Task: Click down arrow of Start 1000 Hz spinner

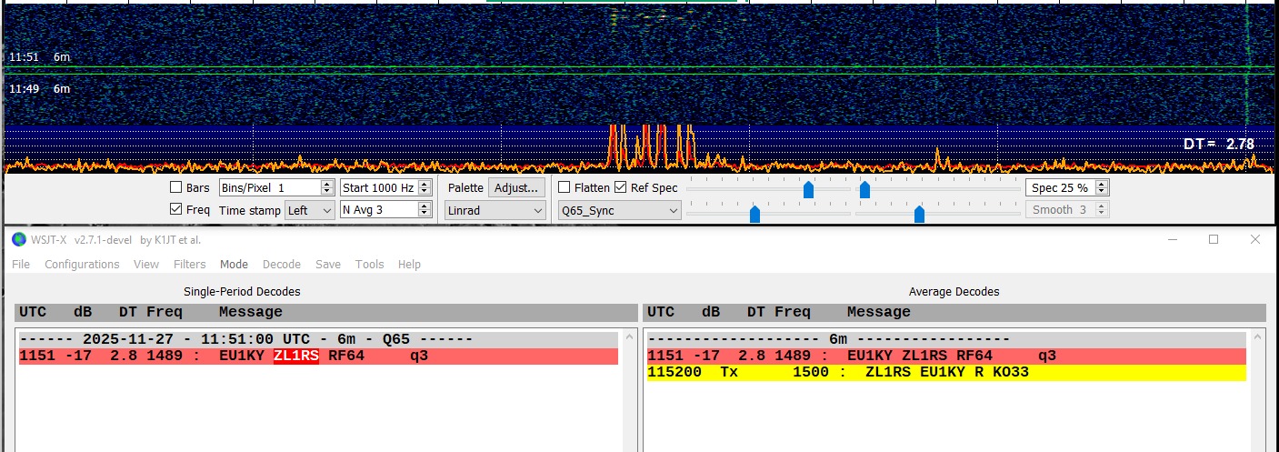Action: pos(424,192)
